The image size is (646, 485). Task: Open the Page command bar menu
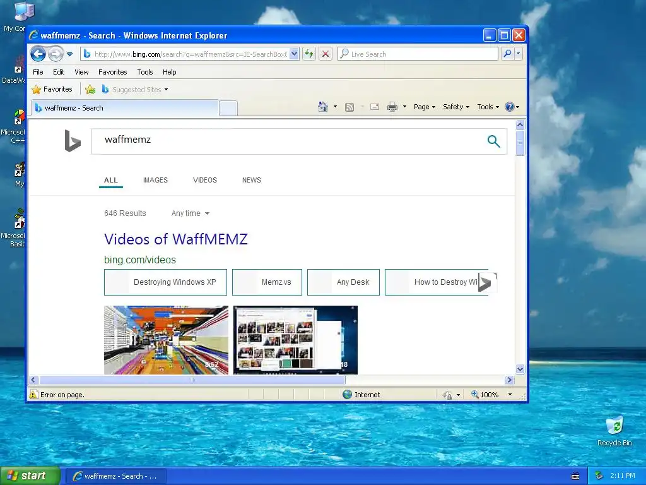point(425,107)
